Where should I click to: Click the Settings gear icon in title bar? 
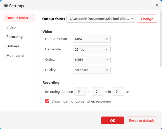point(6,5)
